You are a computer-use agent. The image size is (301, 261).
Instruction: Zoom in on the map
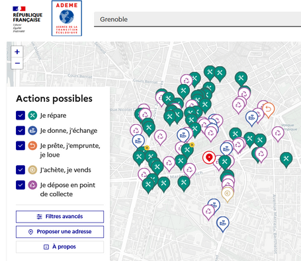pos(17,52)
